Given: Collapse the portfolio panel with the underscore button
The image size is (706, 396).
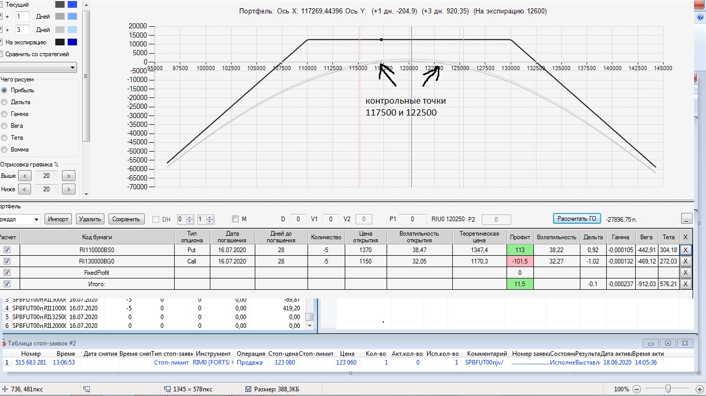Looking at the screenshot, I should click(x=687, y=219).
